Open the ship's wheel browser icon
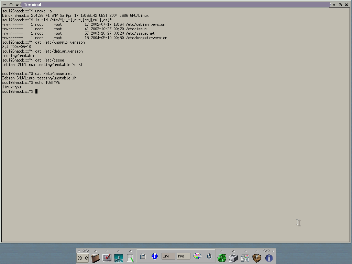 119,258
